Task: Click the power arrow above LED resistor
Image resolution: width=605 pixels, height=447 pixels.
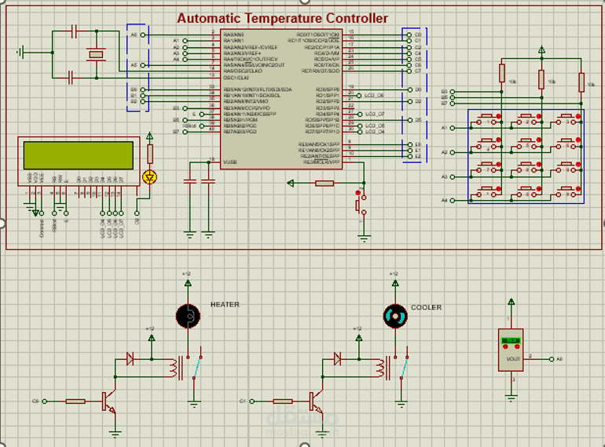Action: coord(150,136)
